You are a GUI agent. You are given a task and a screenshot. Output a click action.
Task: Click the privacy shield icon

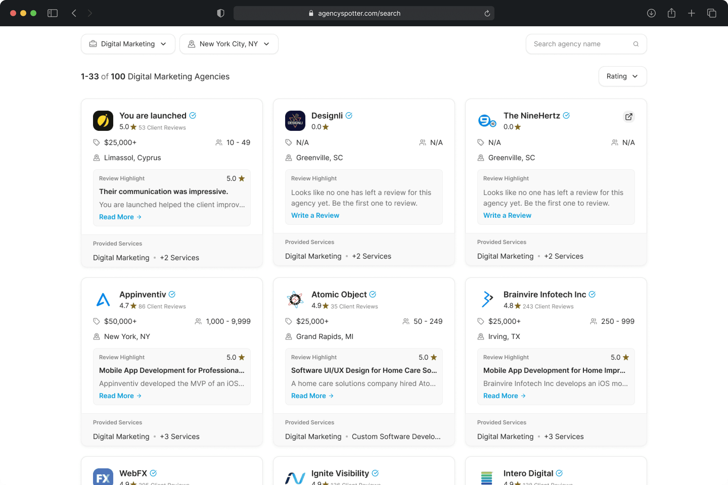[x=220, y=13]
